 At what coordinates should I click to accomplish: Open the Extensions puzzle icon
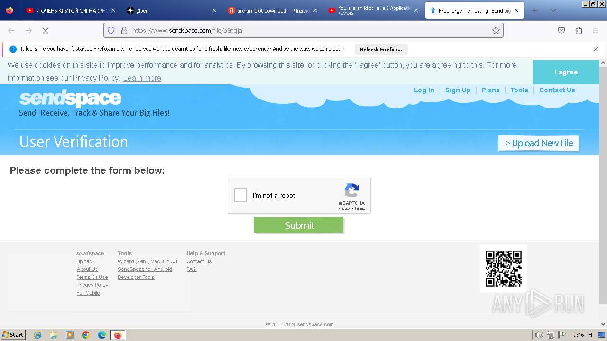coord(579,30)
